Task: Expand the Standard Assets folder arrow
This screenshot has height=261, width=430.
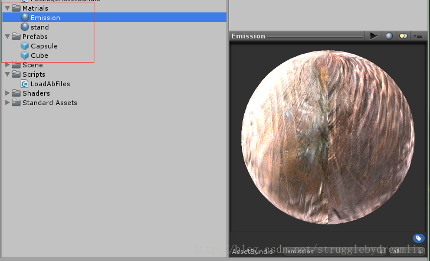Action: 8,103
